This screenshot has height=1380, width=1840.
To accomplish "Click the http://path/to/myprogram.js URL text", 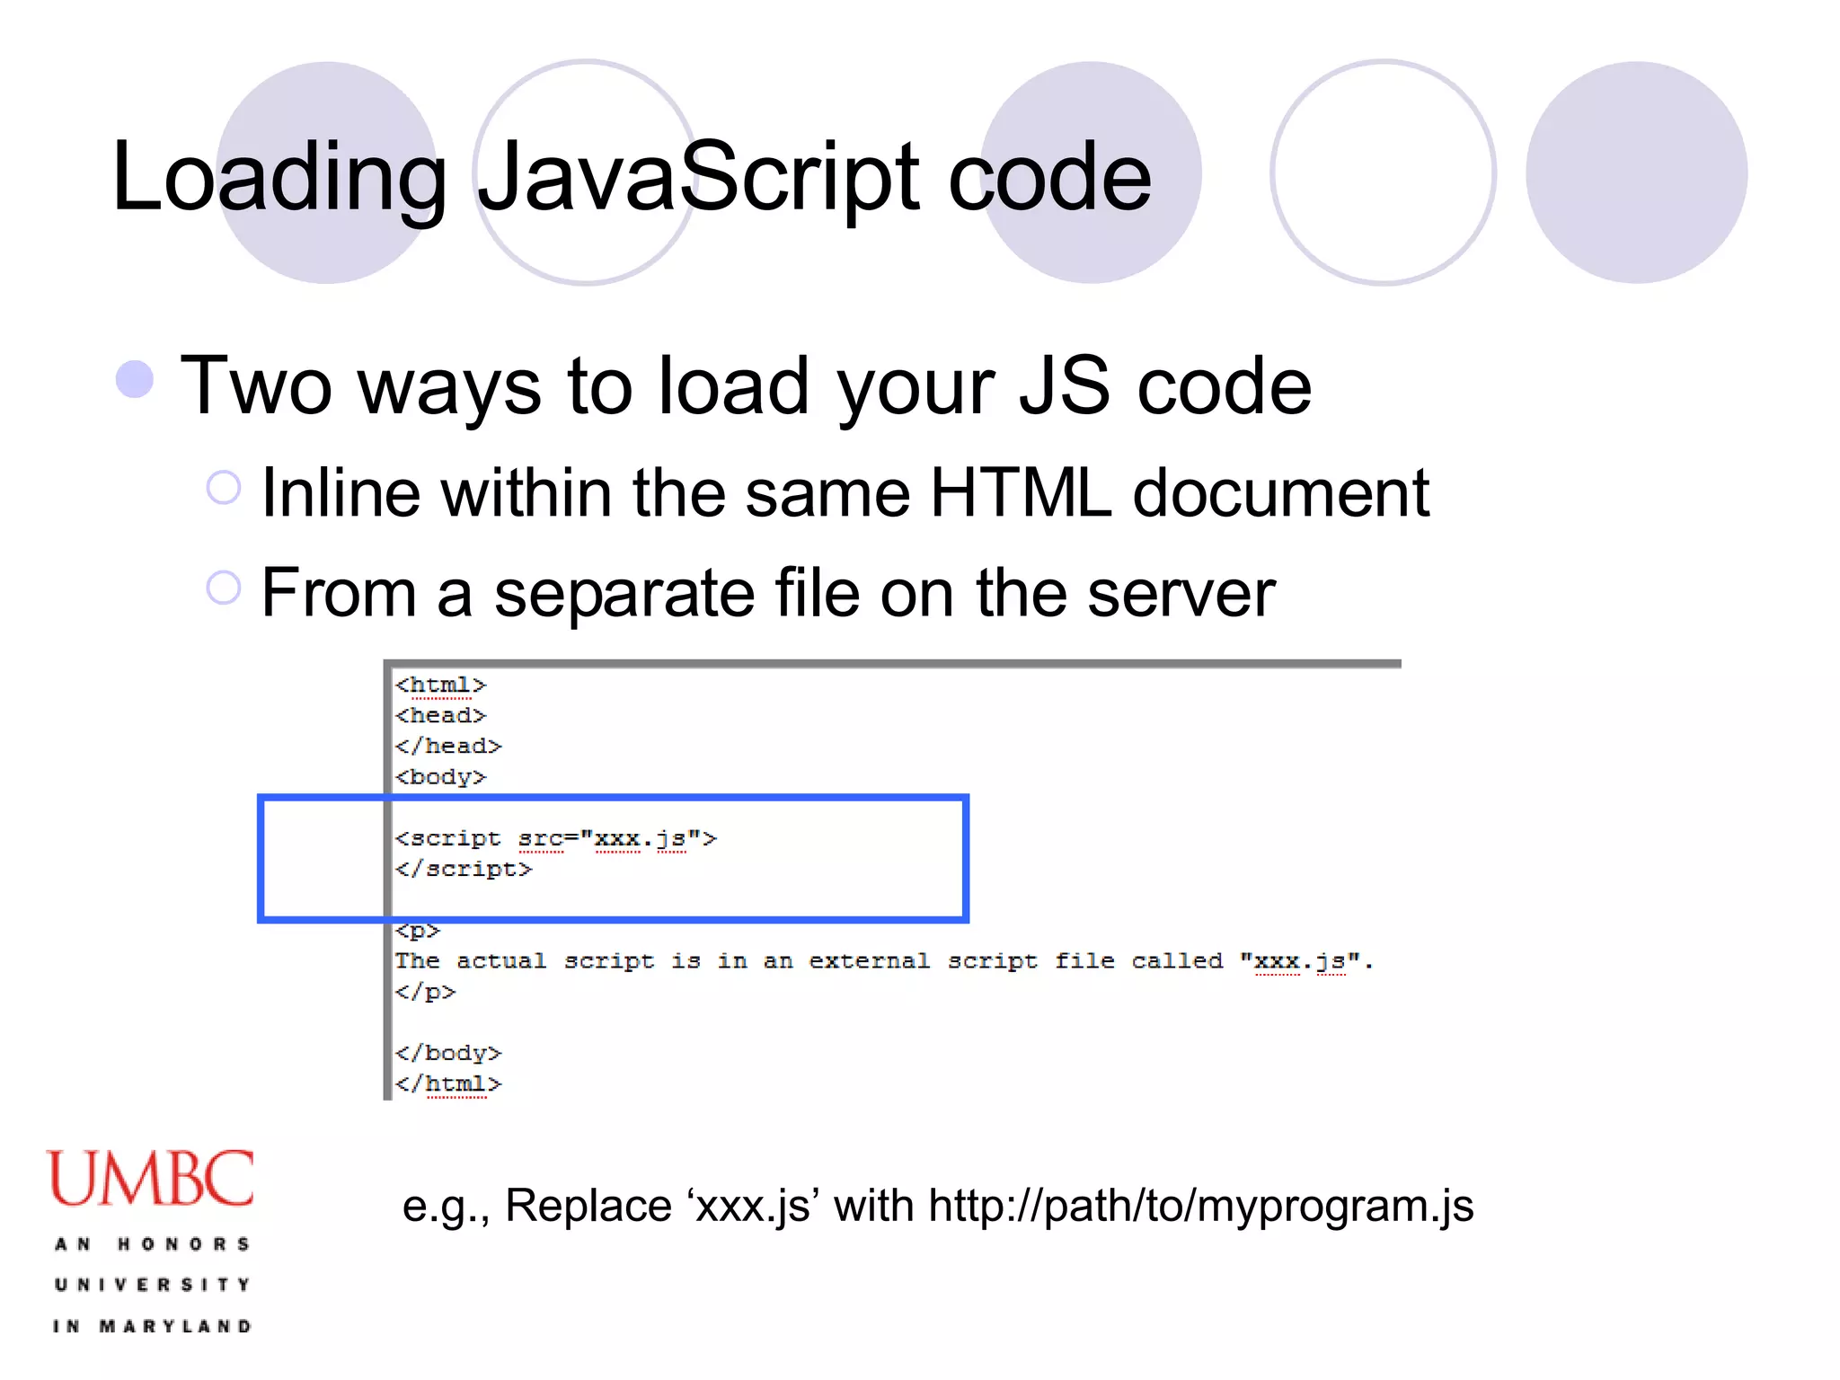I will [x=1200, y=1206].
